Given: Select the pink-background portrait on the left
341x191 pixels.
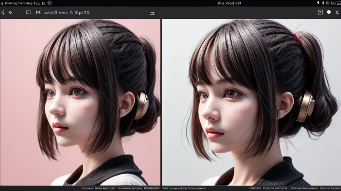Looking at the screenshot, I should 80,102.
